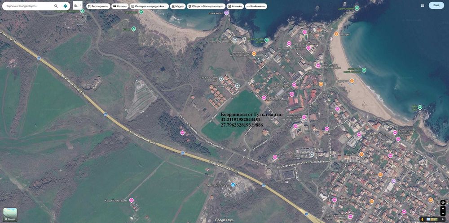Select the Ресторанти category chip

coord(98,6)
